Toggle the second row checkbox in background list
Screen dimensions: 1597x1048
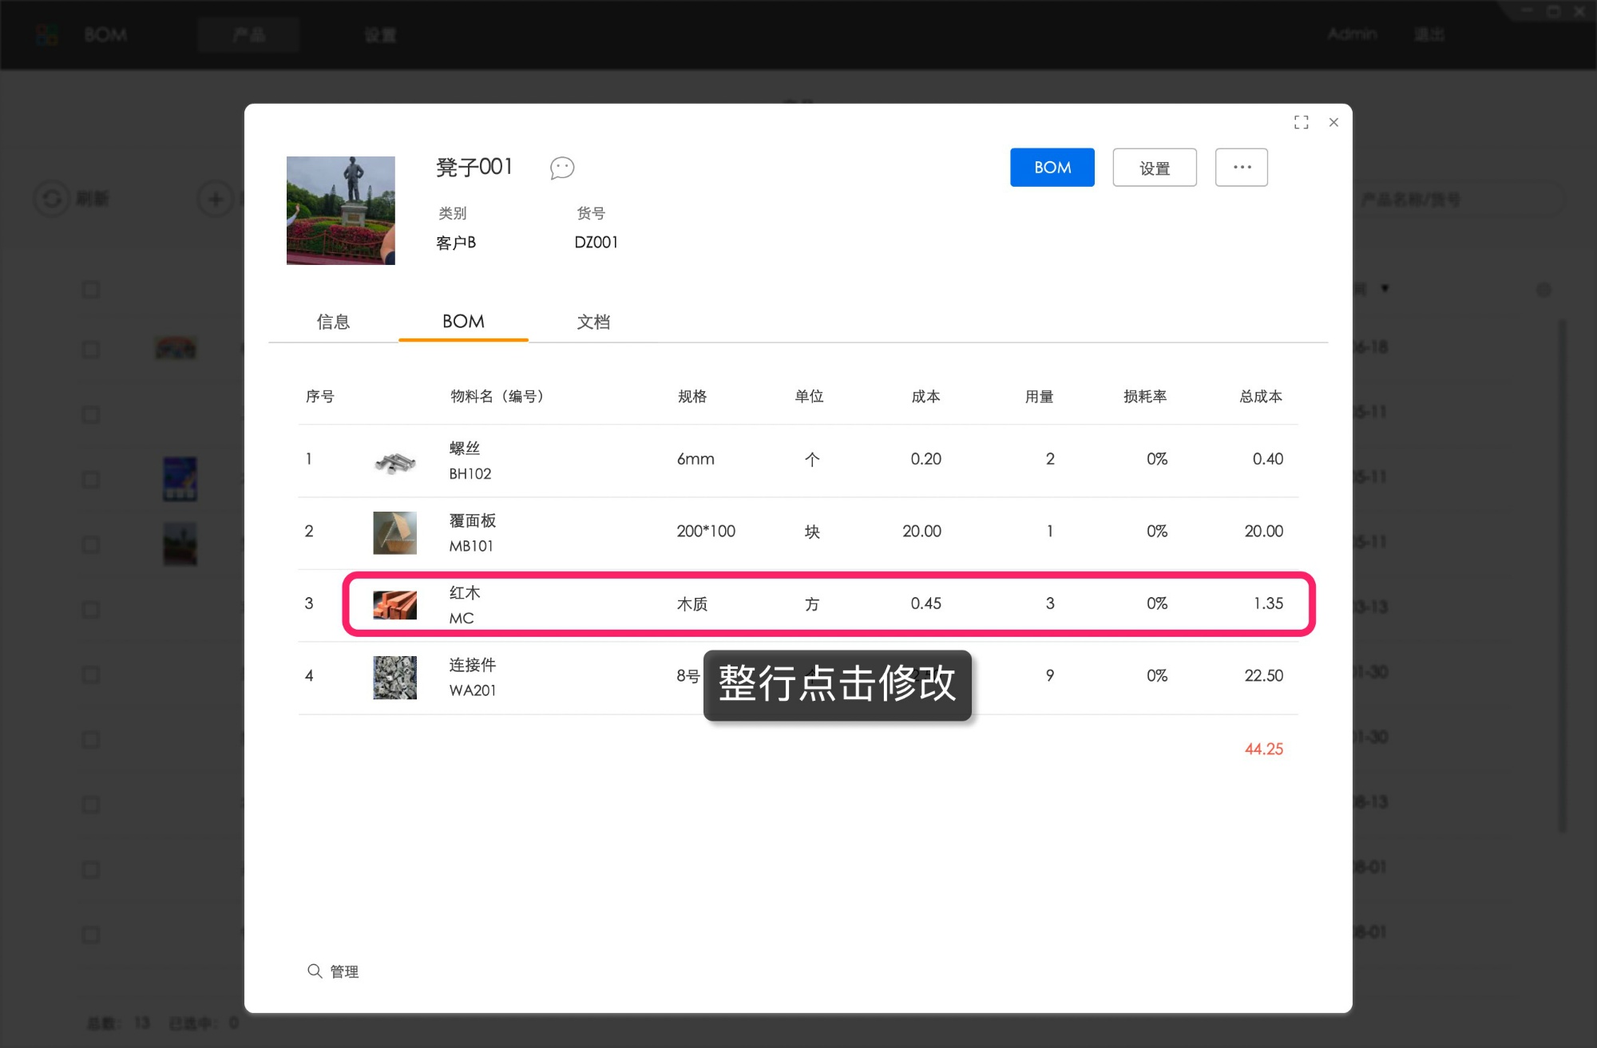pyautogui.click(x=91, y=415)
